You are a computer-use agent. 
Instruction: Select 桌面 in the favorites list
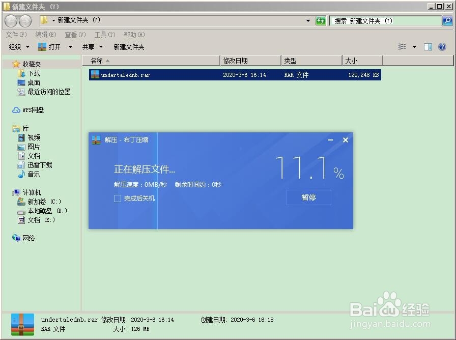pyautogui.click(x=34, y=82)
